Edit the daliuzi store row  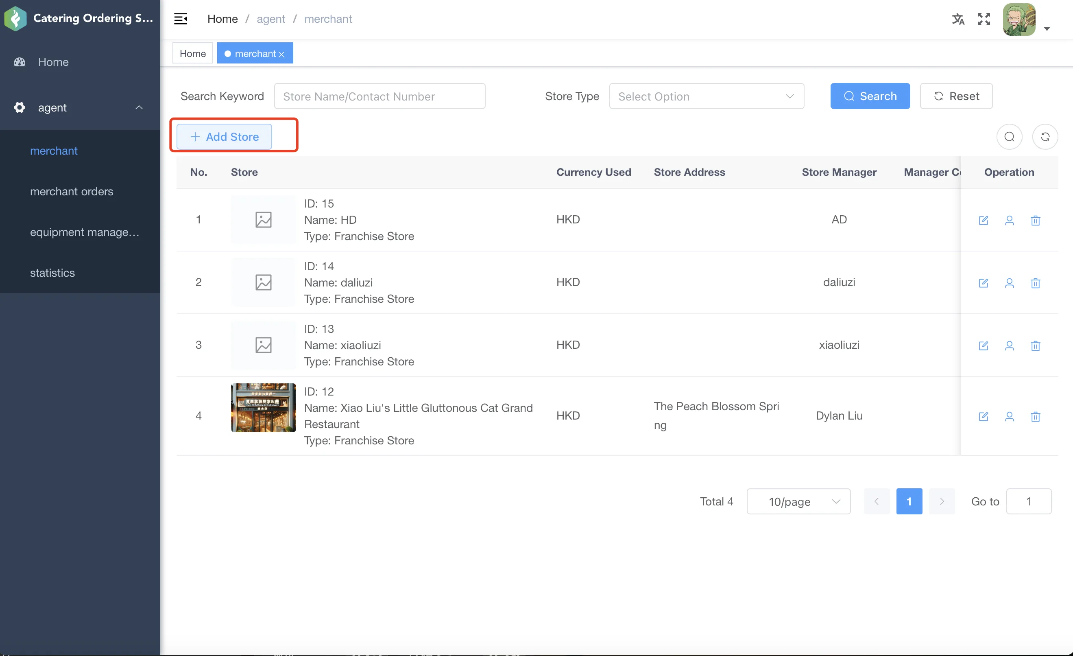[x=983, y=283]
